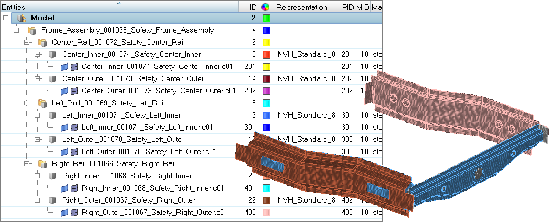Open the cyan color swatch of Left_Rail_001069
The width and height of the screenshot is (551, 222).
tap(266, 103)
